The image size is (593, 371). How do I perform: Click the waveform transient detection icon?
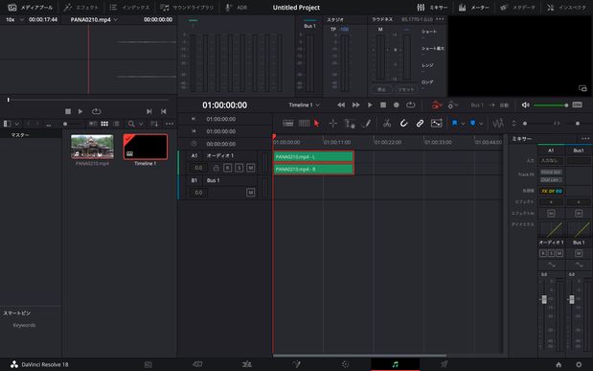(498, 123)
